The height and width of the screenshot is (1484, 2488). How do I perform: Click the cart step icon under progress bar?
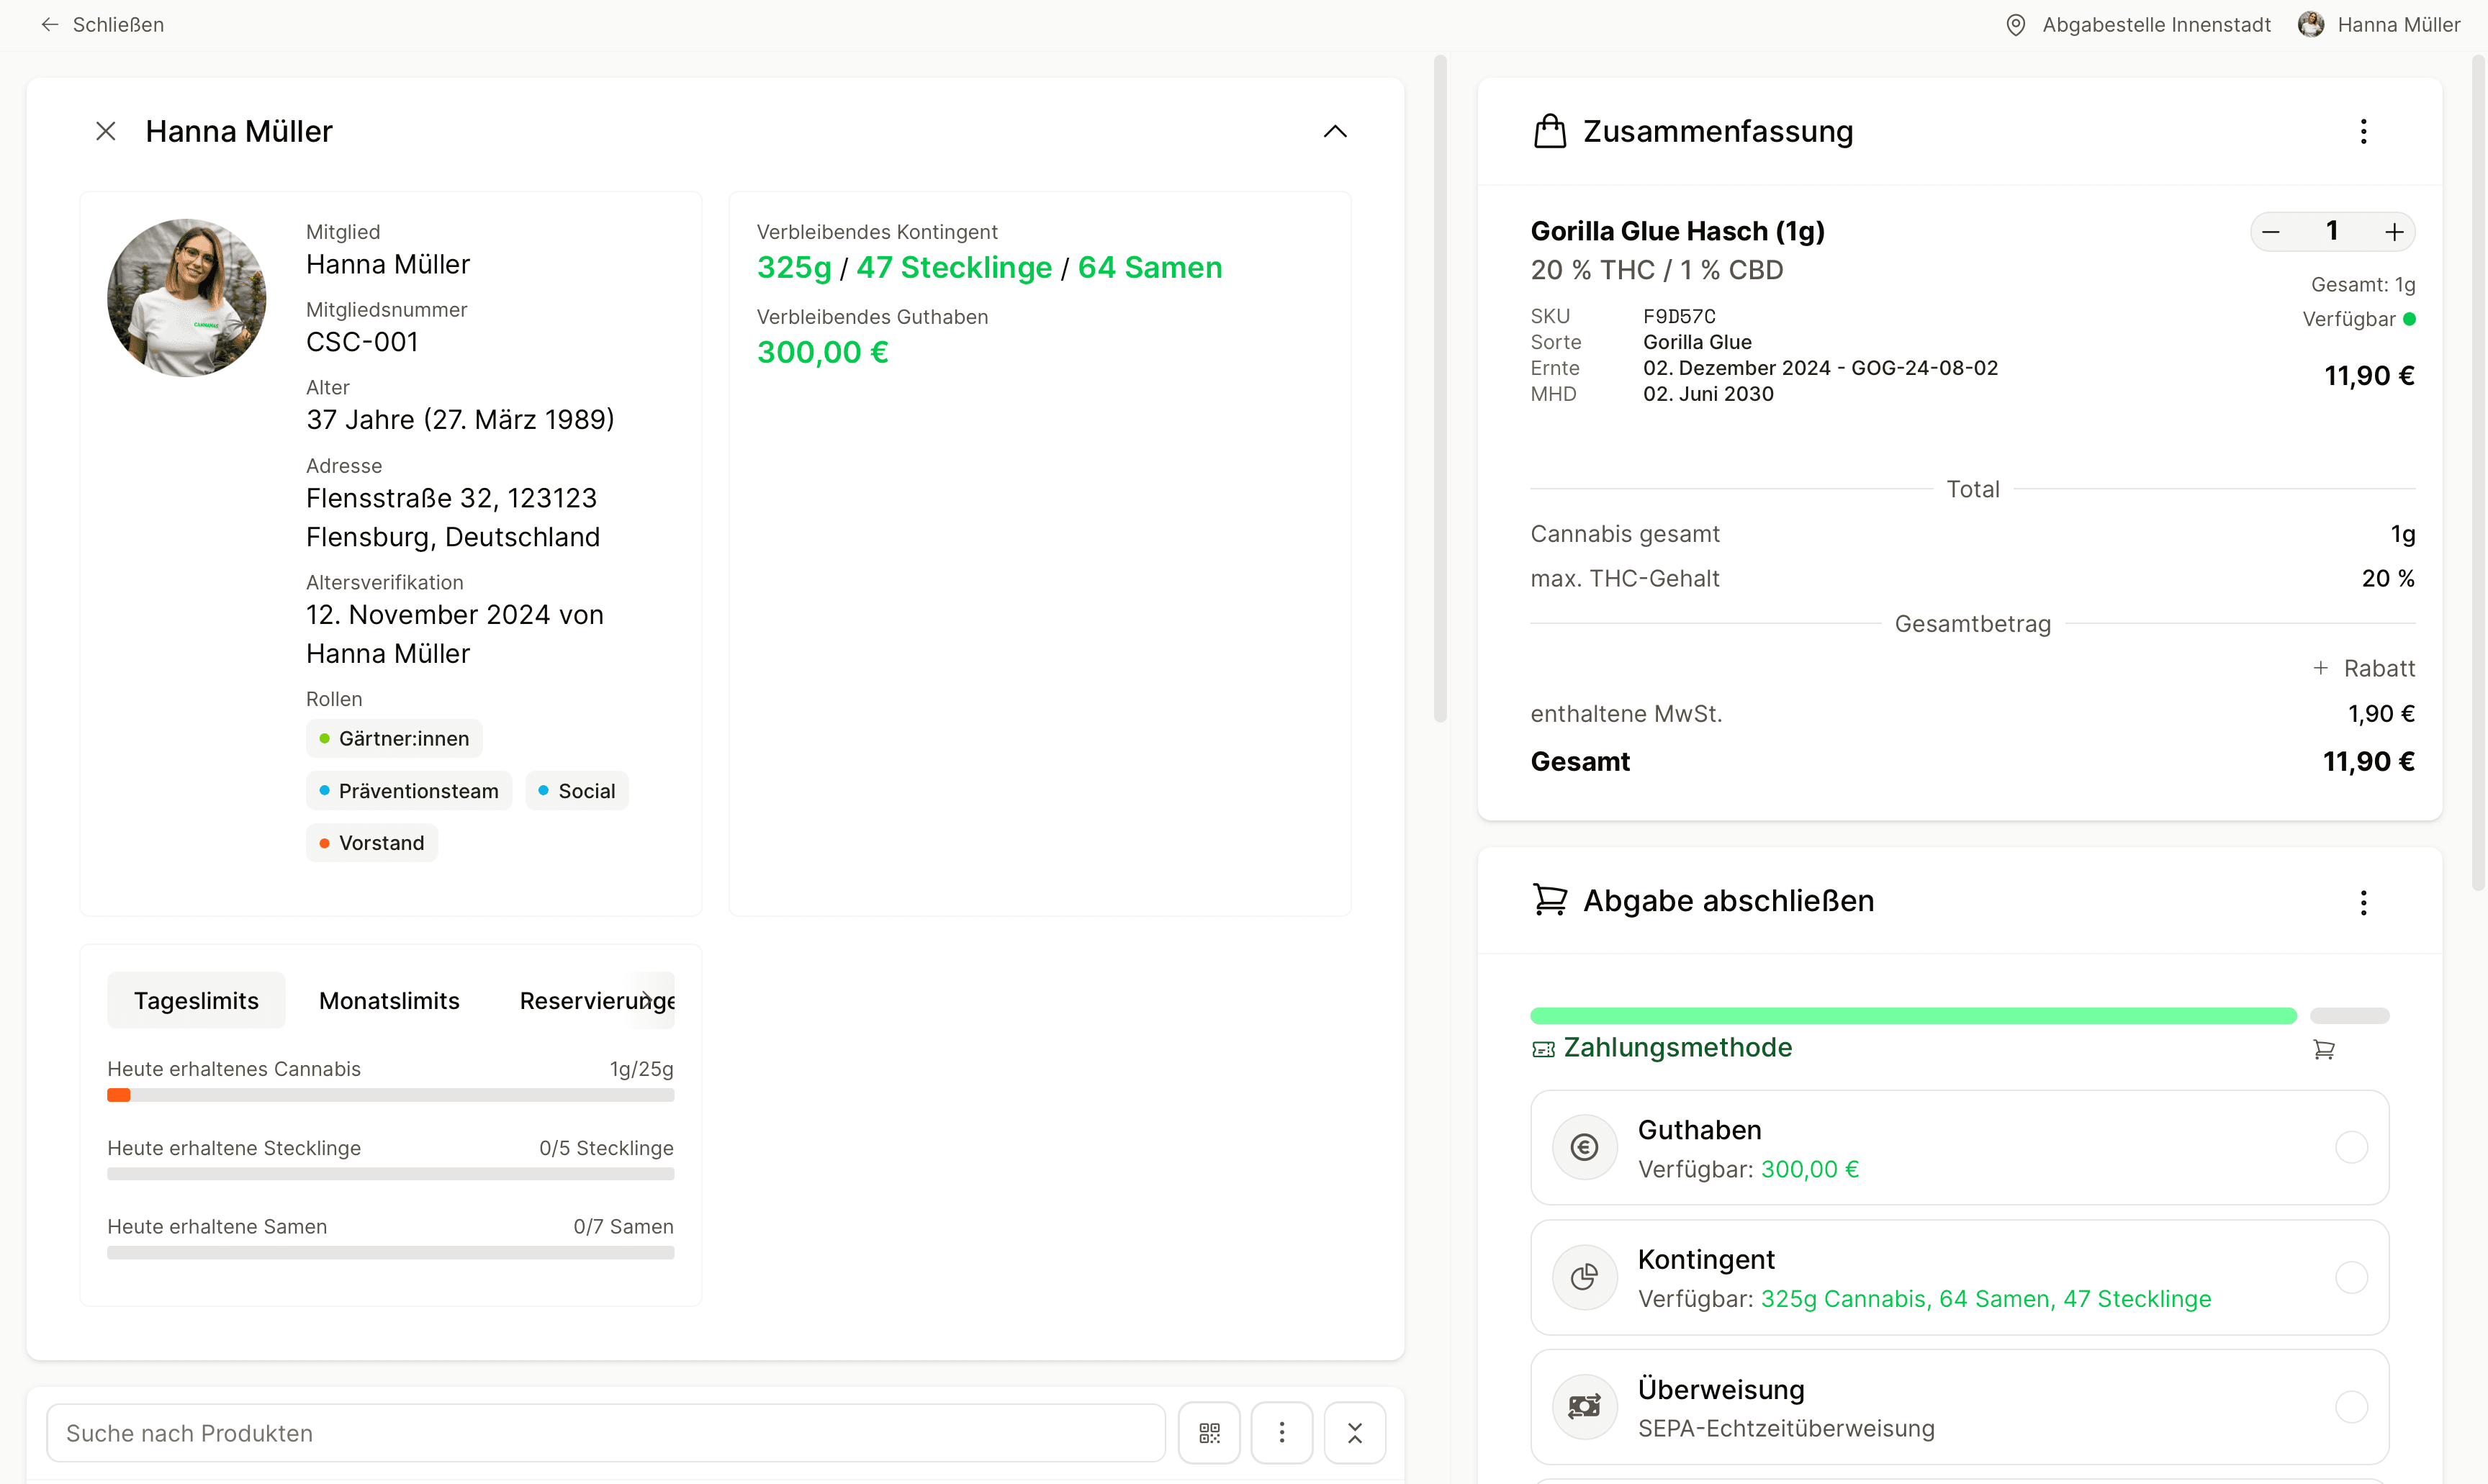[2324, 1049]
